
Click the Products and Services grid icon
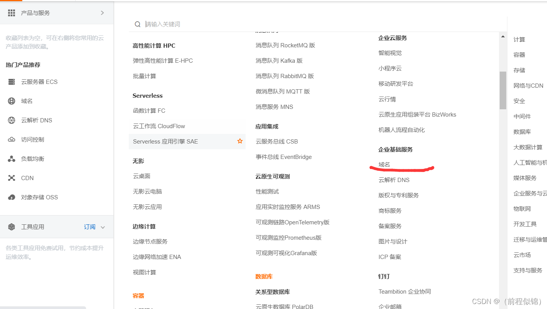12,13
